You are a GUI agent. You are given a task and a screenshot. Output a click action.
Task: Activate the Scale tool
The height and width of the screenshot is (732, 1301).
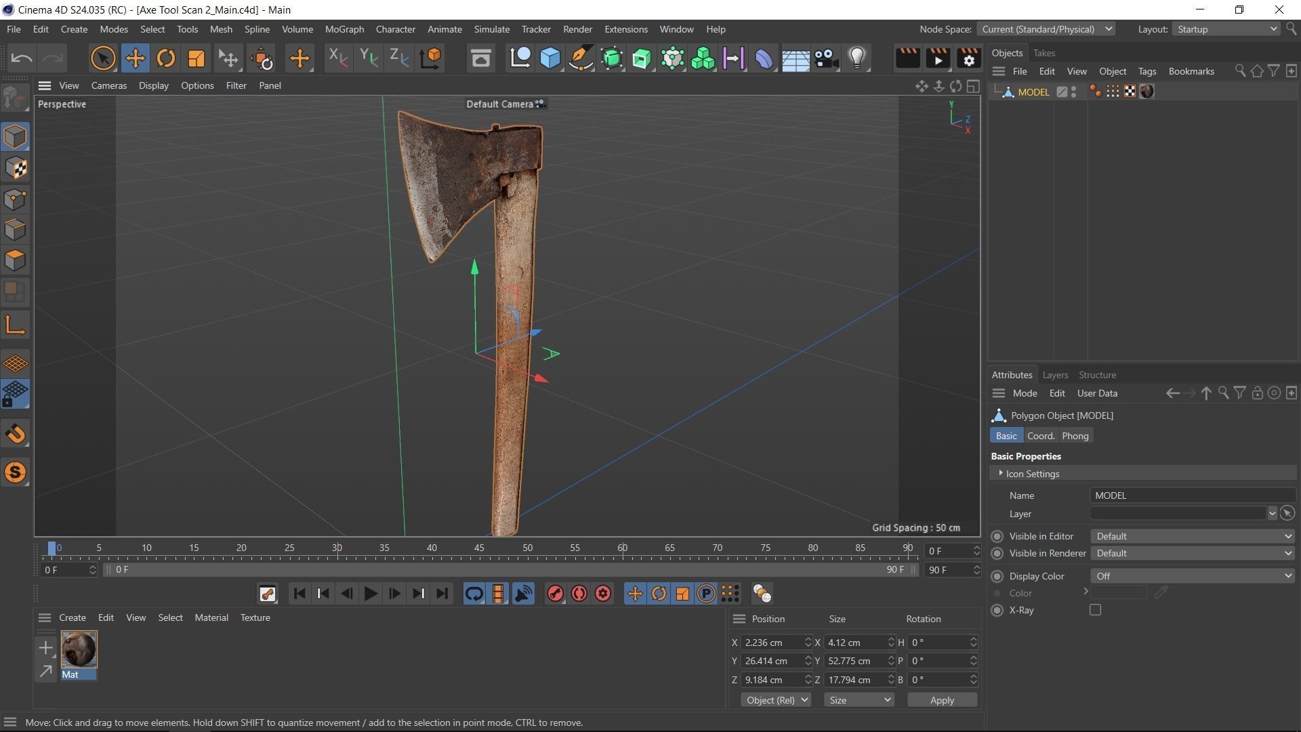click(x=196, y=58)
